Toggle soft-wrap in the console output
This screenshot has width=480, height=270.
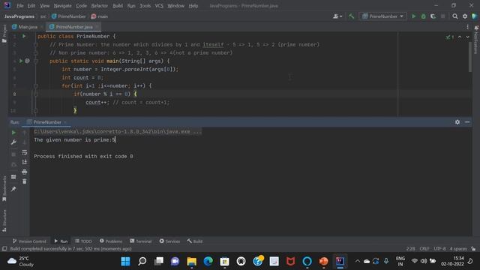(25, 152)
